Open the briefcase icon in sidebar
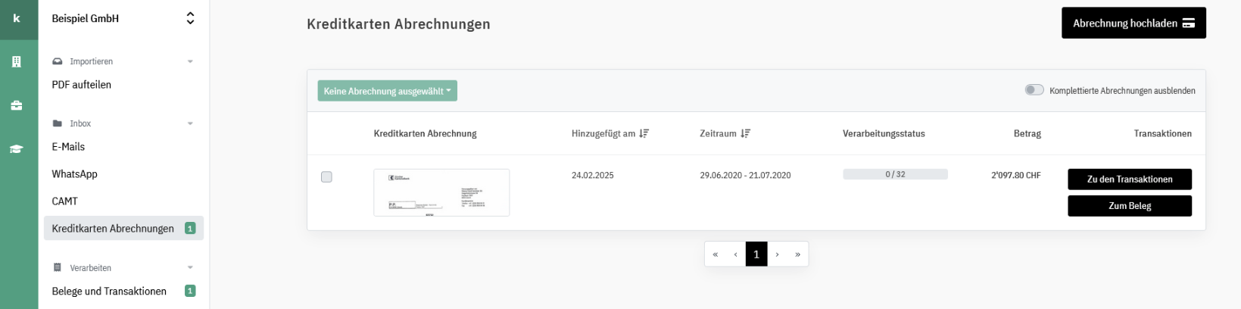This screenshot has width=1241, height=309. pyautogui.click(x=17, y=106)
